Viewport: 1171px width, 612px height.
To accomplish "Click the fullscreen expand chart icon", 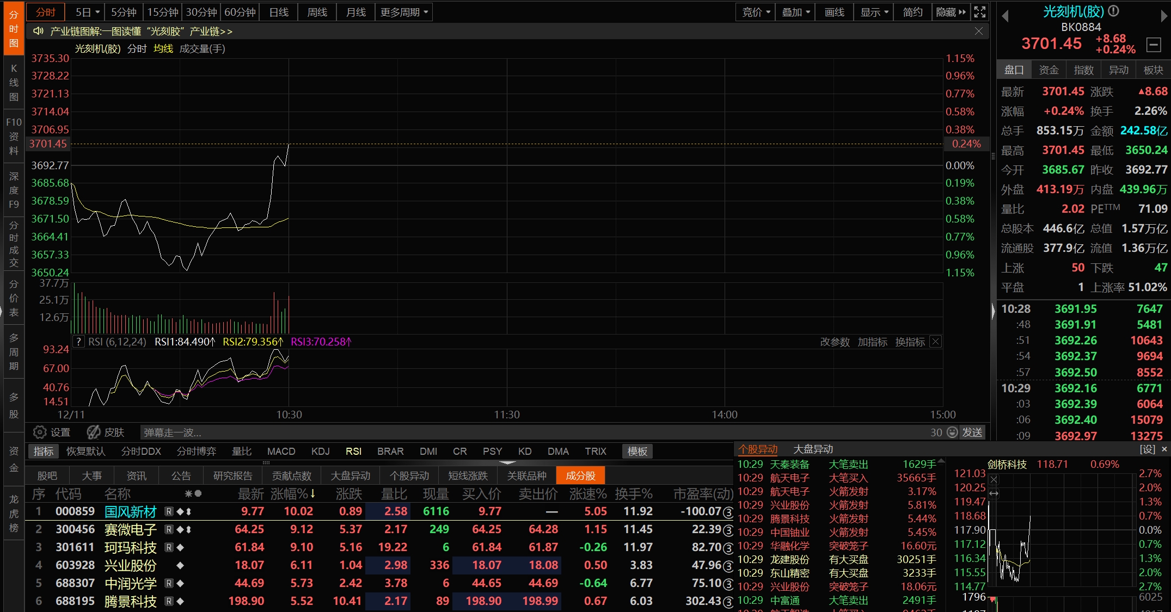I will point(979,12).
